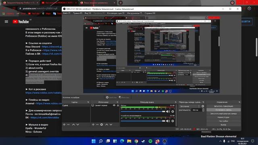Move the scene up in the list
Viewport: 258px width, 145px height.
(73, 124)
